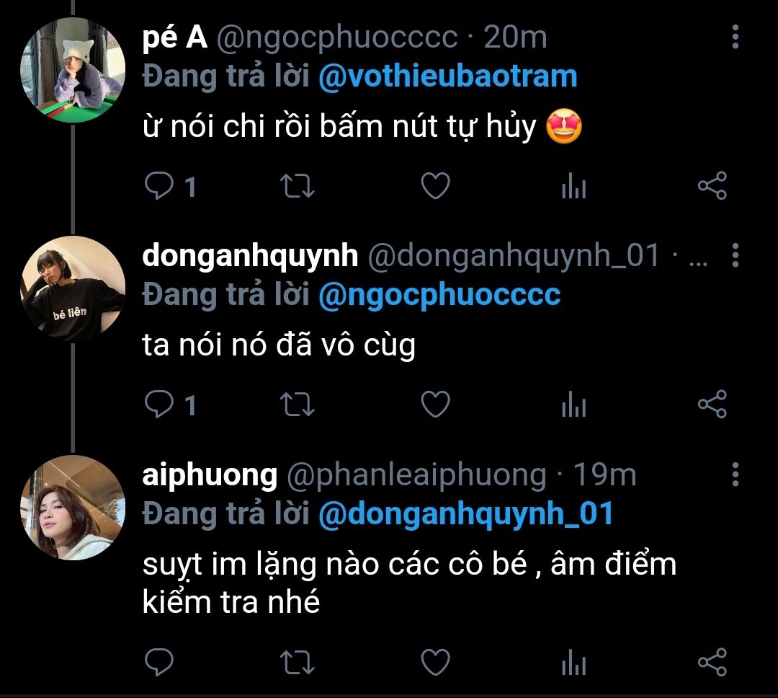Viewport: 778px width, 698px height.
Task: Like donganhquynh's tweet
Action: point(435,405)
